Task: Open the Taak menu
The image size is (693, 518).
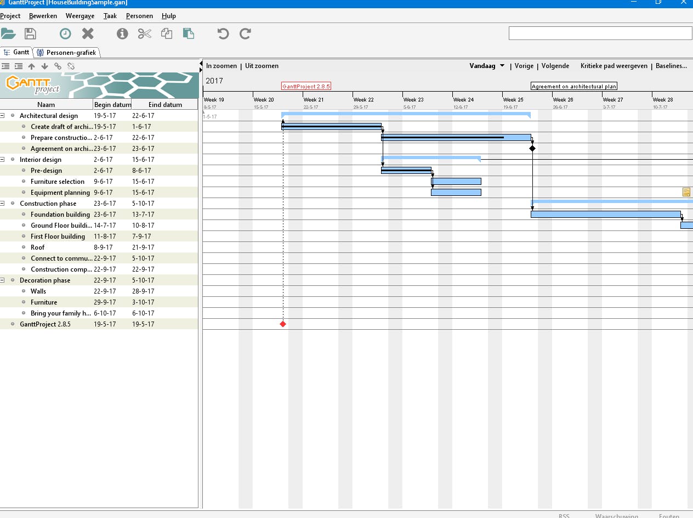Action: coord(110,16)
